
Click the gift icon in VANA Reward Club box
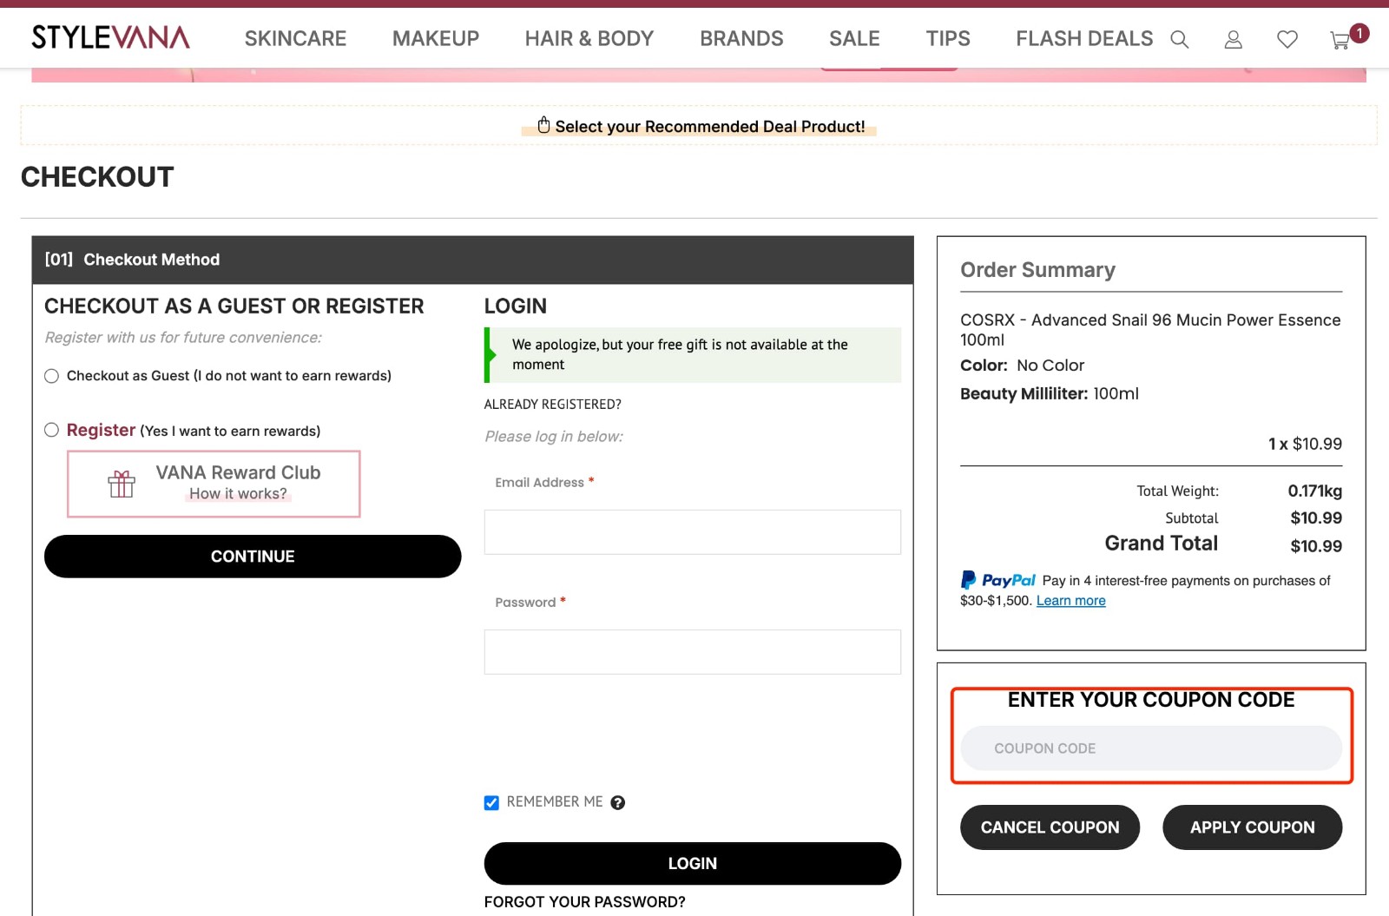tap(122, 483)
